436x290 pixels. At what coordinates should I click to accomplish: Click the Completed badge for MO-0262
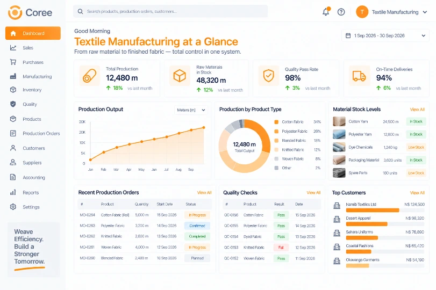click(197, 236)
